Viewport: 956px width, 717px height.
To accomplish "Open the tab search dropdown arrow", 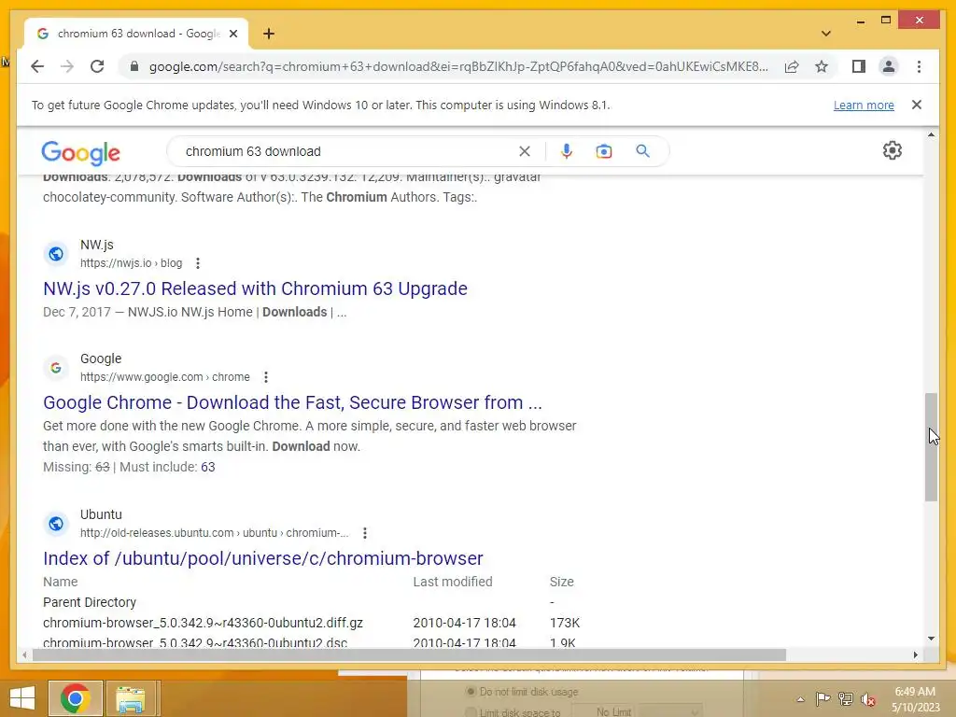I will (825, 34).
